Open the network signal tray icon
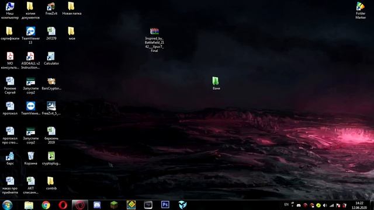Image resolution: width=374 pixels, height=210 pixels. tap(331, 205)
